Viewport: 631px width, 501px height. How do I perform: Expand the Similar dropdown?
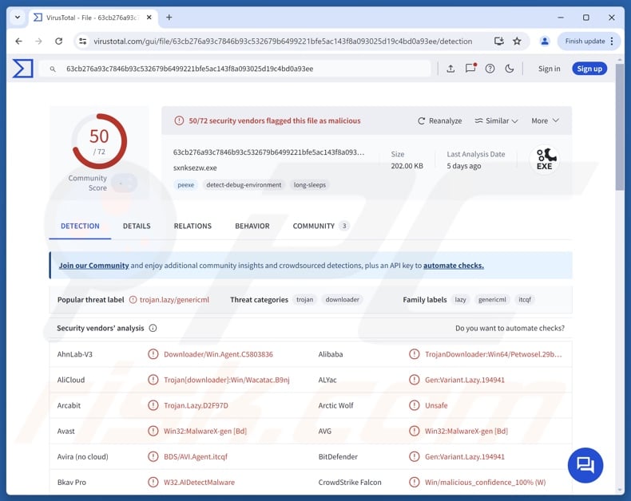point(496,120)
